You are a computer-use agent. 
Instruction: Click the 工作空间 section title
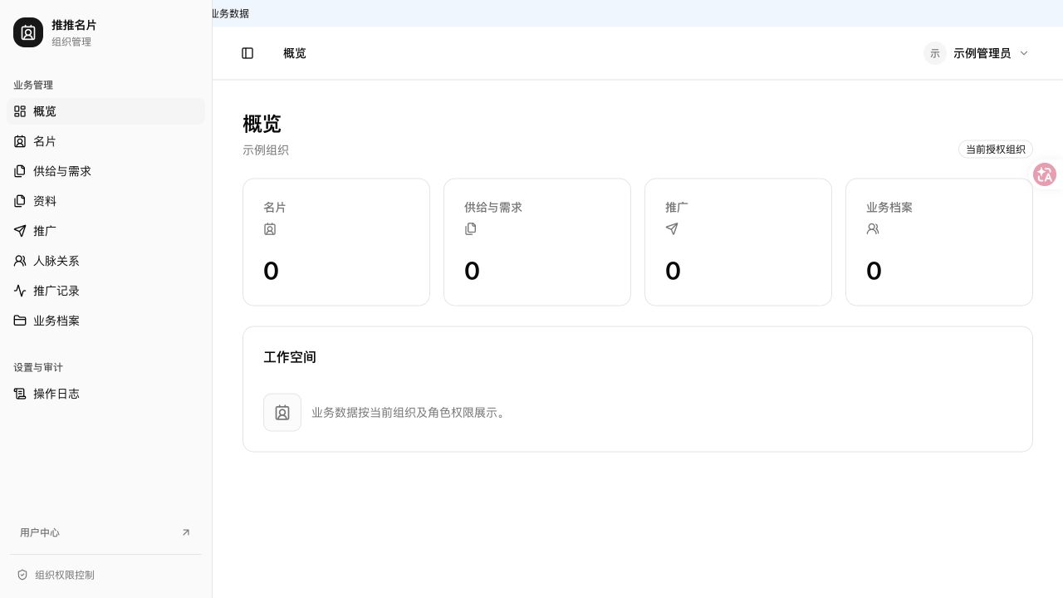pos(290,357)
